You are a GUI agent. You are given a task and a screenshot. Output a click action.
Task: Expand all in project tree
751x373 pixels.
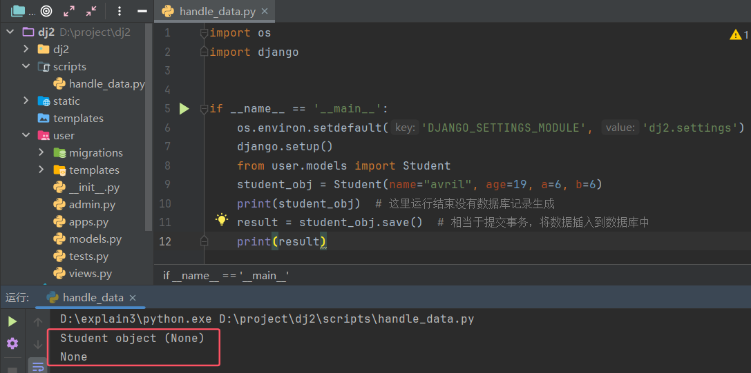tap(69, 10)
